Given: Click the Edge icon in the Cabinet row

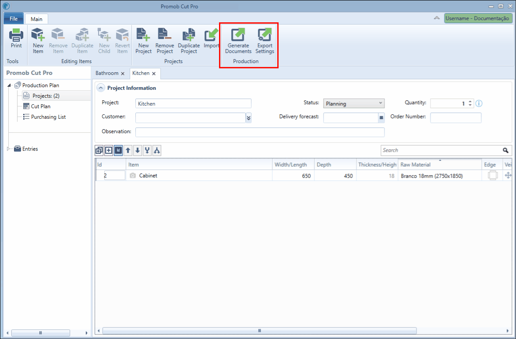Looking at the screenshot, I should [493, 176].
